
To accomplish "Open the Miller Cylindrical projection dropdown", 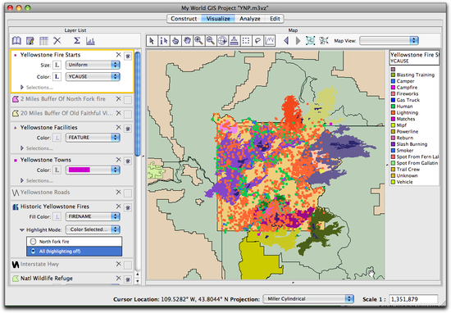I will click(x=308, y=299).
